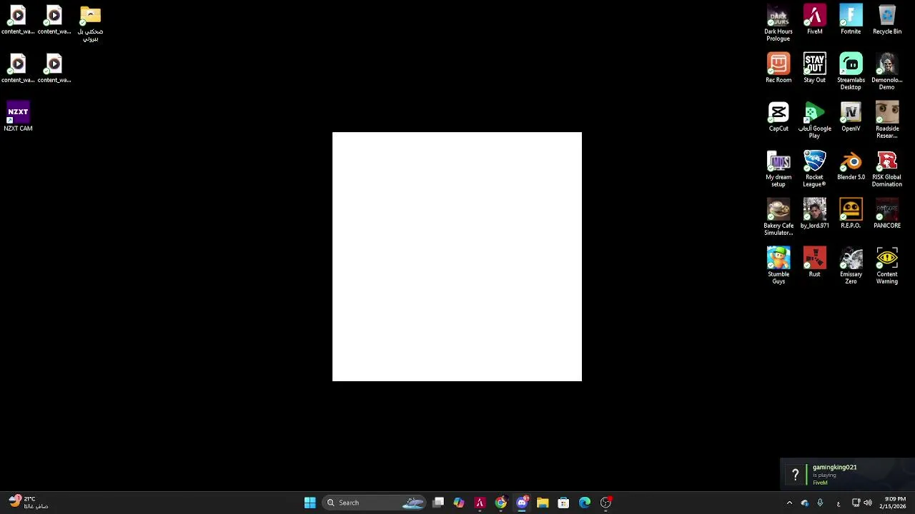Screen dimensions: 915x514
Task: Open the Streamlabs Desktop shortcut
Action: 851,71
